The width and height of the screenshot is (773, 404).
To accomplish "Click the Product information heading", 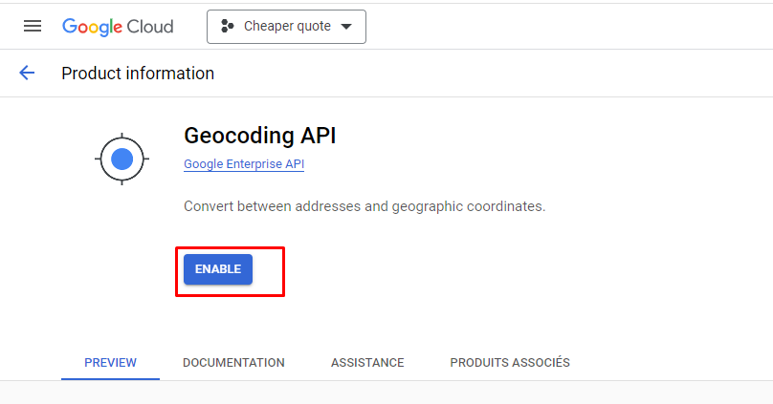I will tap(138, 74).
